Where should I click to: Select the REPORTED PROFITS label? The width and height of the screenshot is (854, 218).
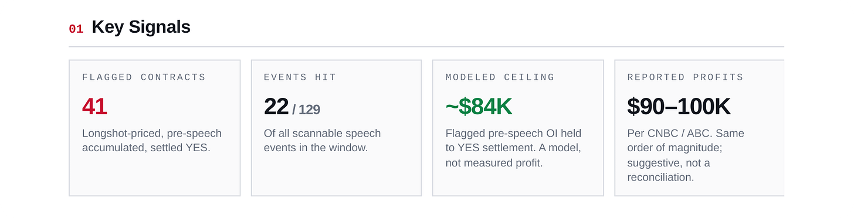(x=685, y=77)
